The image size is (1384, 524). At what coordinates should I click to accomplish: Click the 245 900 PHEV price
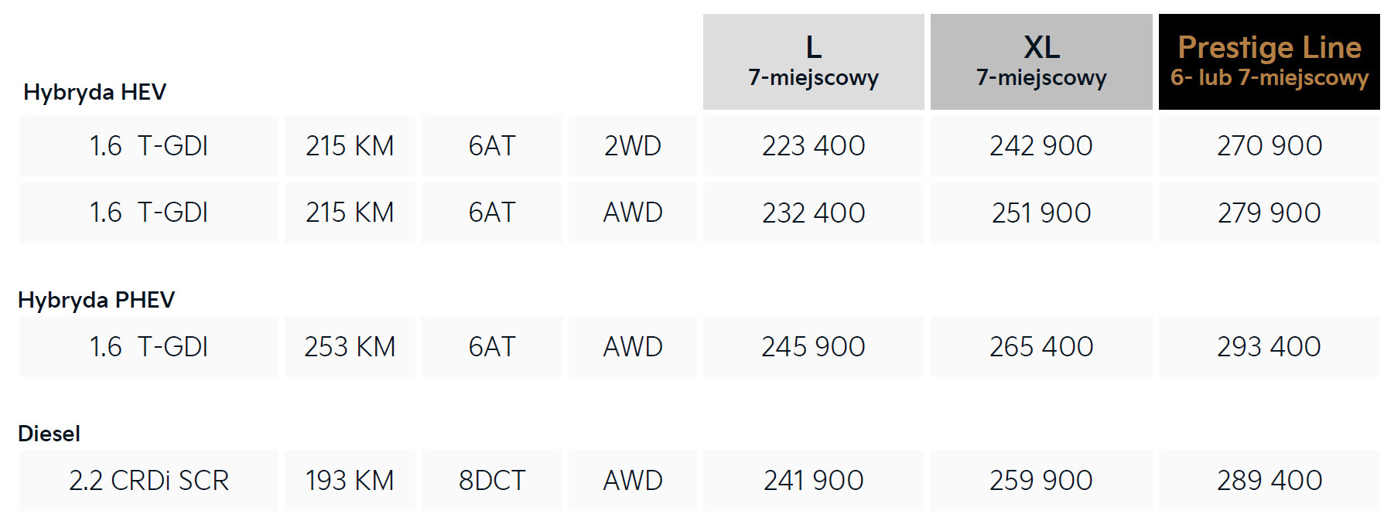[x=813, y=347]
